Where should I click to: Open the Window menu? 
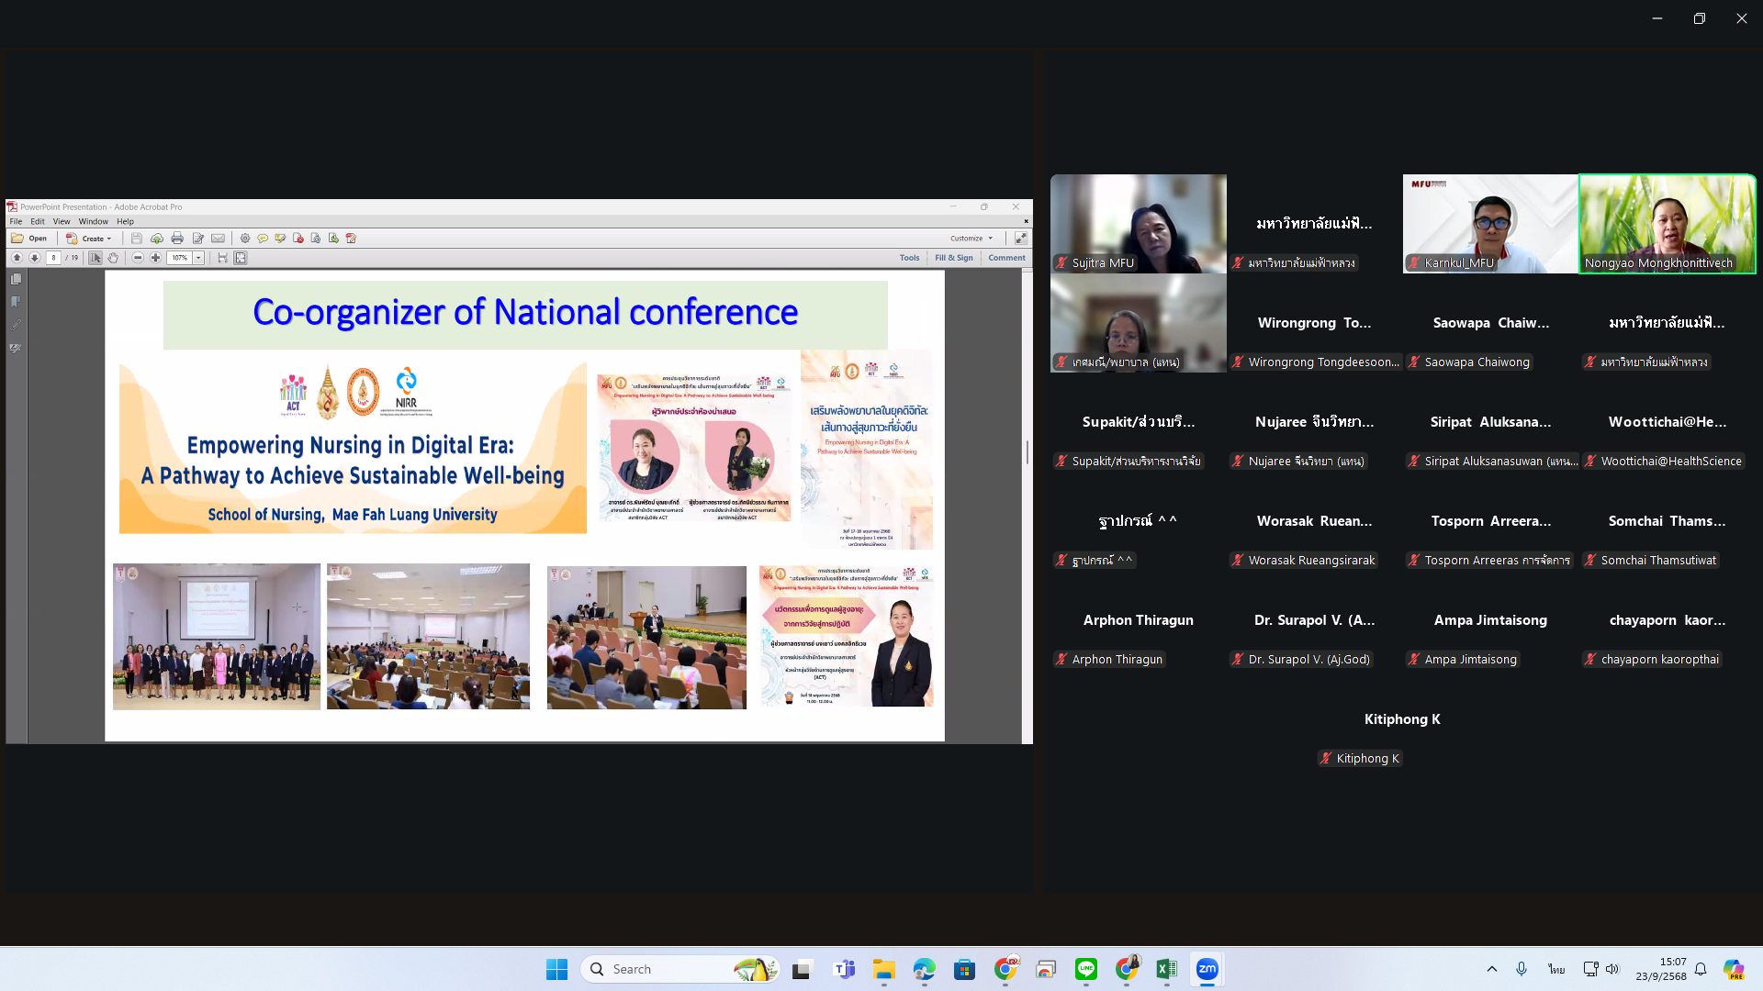coord(93,221)
